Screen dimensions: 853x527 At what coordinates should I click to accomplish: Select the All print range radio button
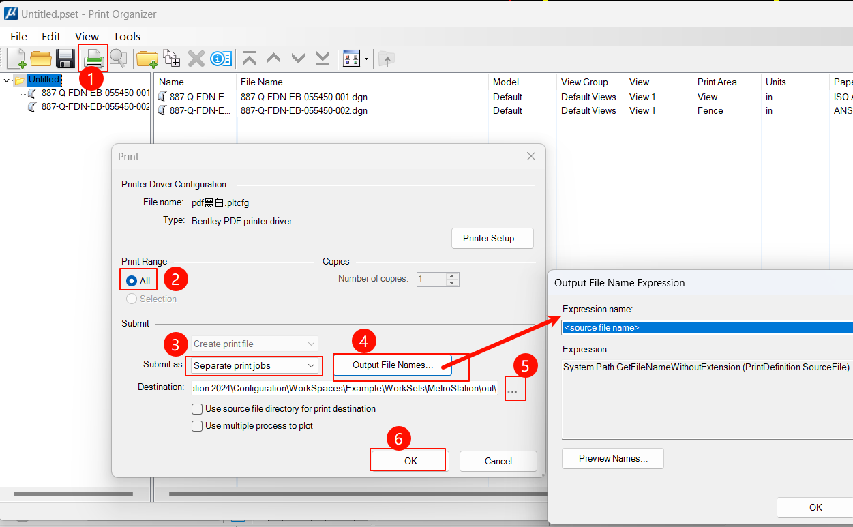tap(132, 281)
